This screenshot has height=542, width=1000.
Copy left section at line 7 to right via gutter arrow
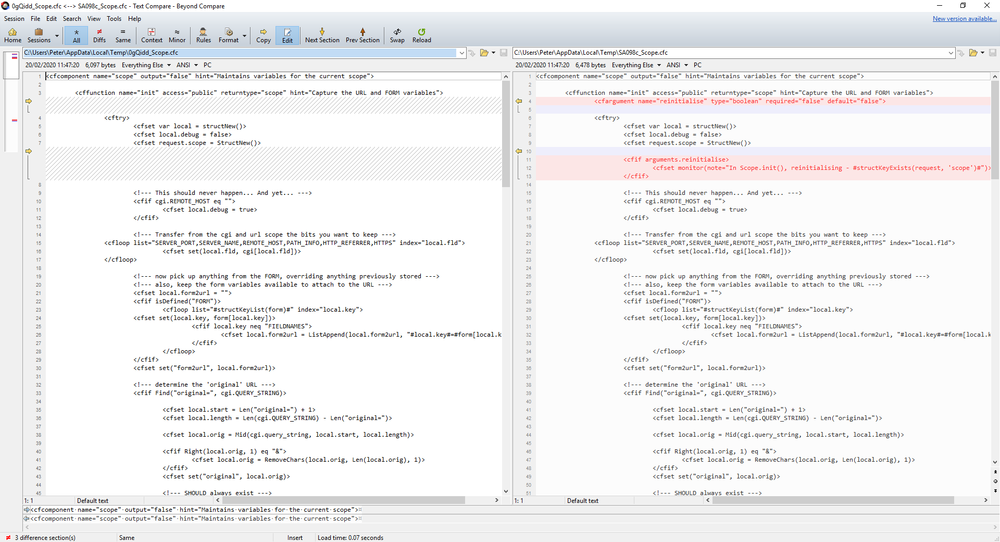pyautogui.click(x=29, y=151)
